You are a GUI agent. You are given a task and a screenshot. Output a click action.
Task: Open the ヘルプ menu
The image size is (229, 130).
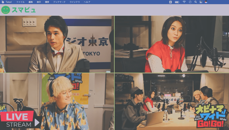click(x=87, y=2)
